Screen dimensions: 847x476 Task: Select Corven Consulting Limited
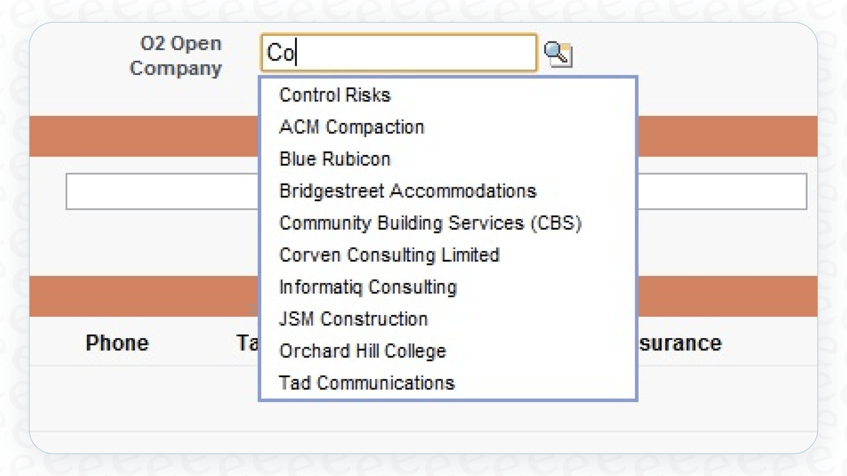pos(389,255)
